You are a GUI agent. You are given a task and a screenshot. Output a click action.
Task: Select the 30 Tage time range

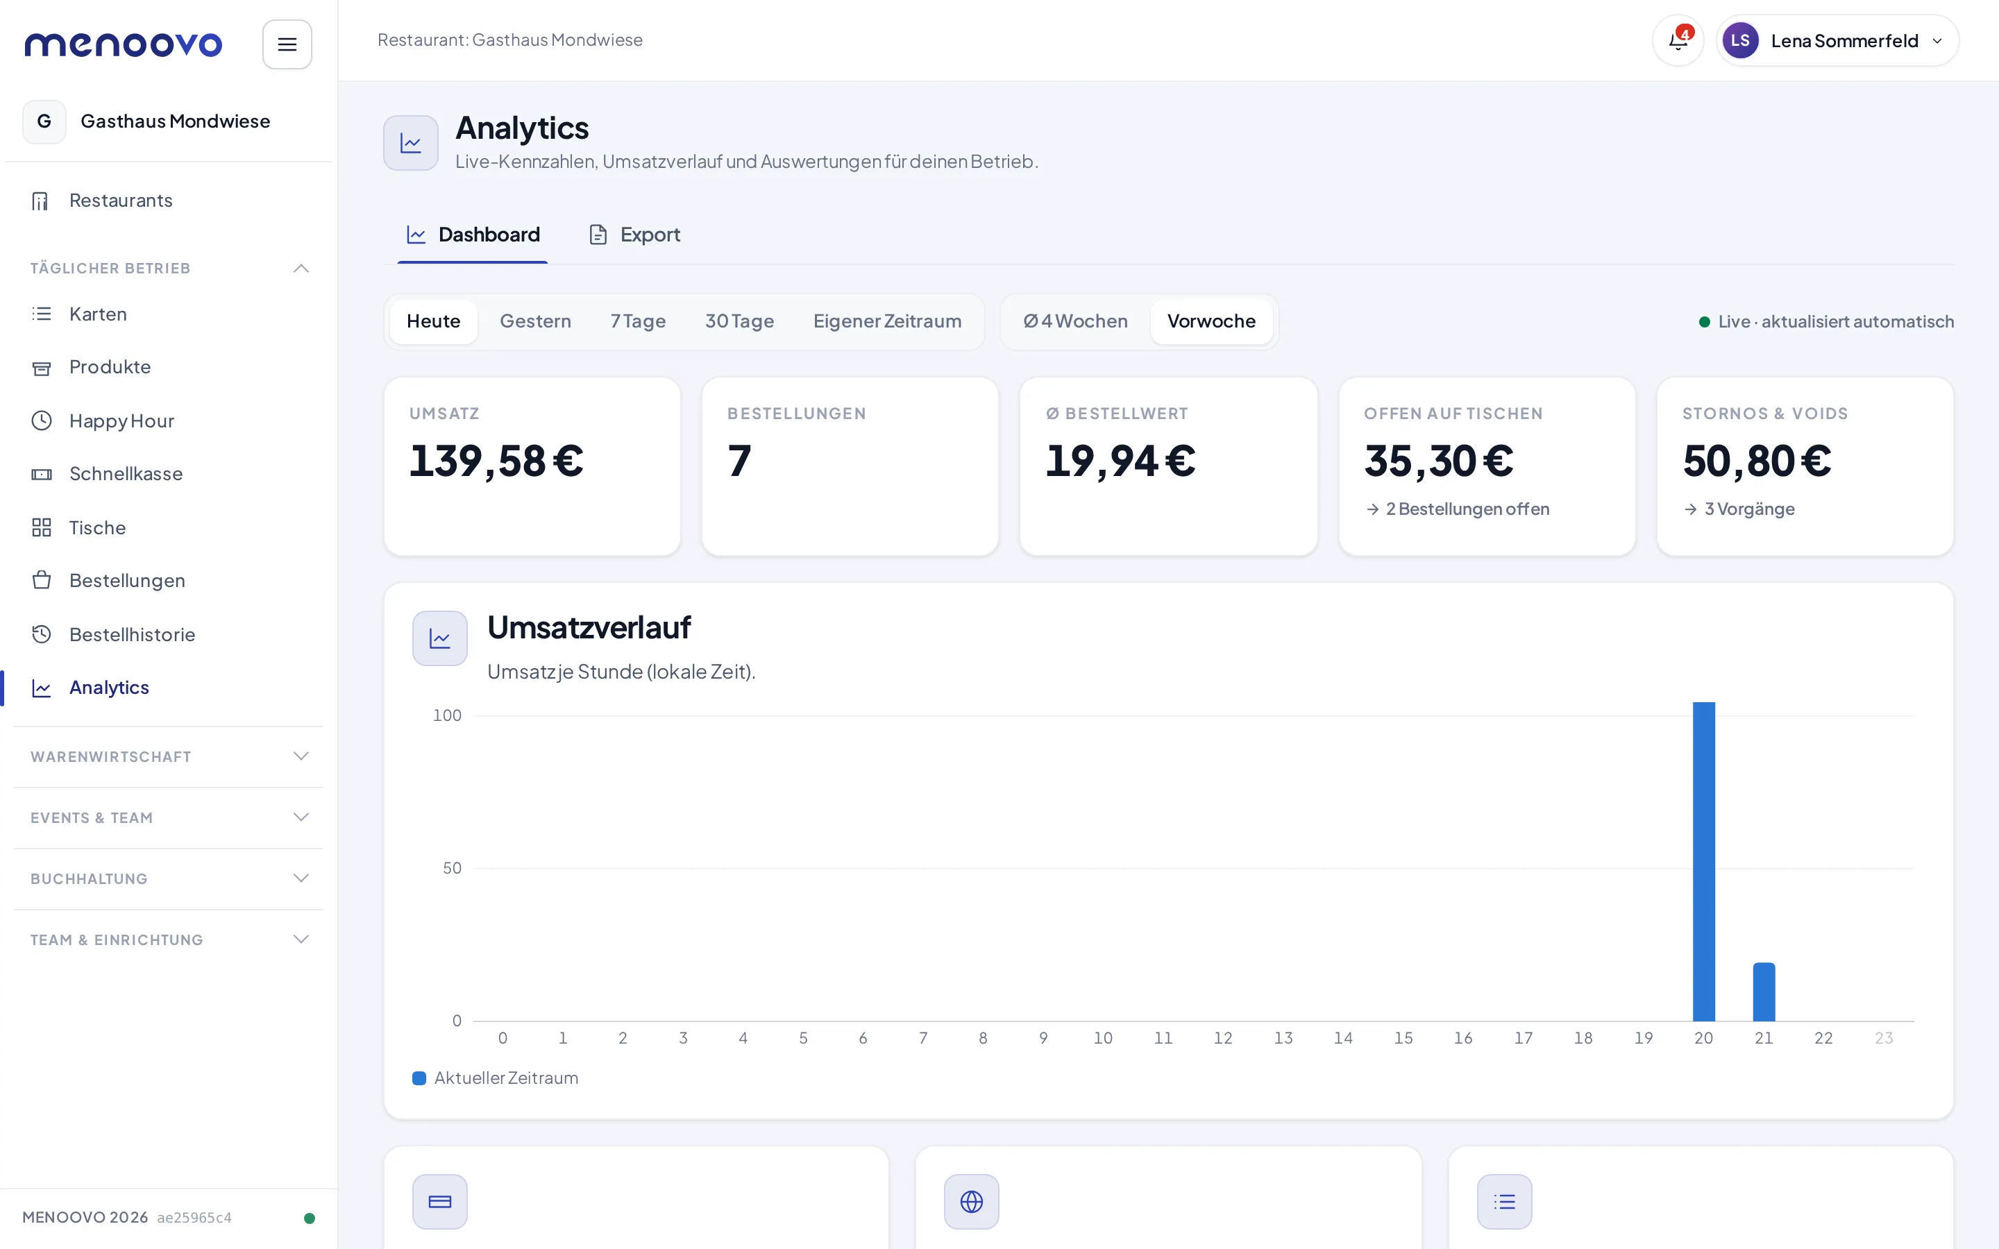point(739,321)
